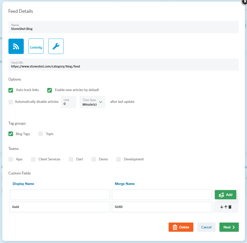Click the Feed URL input field
247x243 pixels.
point(124,65)
